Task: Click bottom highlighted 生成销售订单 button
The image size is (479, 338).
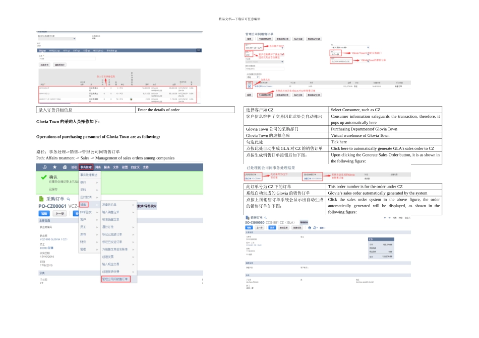Action: click(x=265, y=95)
